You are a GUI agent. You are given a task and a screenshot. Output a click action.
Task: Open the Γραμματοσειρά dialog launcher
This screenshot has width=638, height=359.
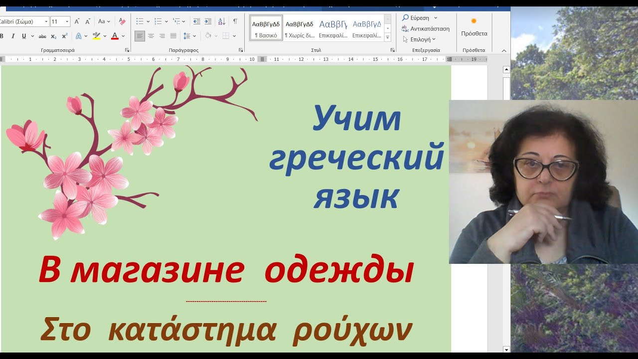(x=127, y=50)
